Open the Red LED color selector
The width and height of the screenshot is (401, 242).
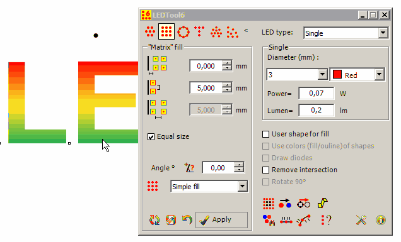coord(357,75)
